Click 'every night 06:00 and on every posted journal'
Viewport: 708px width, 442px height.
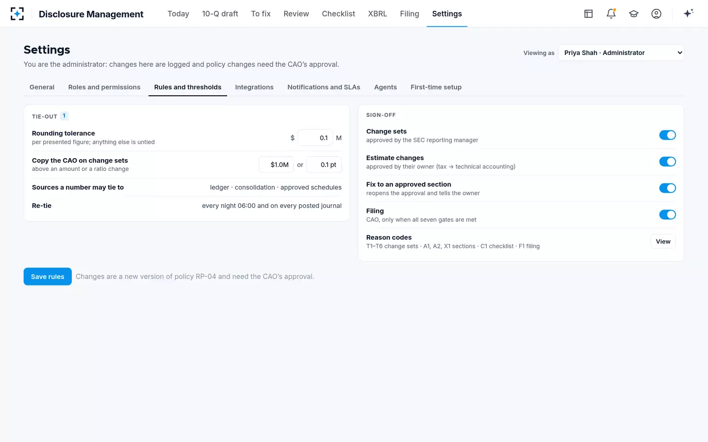pos(272,206)
